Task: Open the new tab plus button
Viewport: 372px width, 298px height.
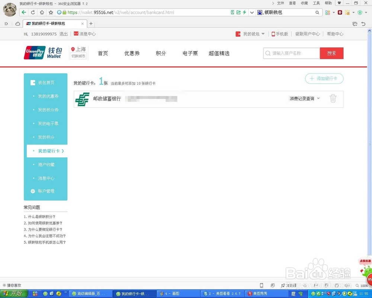Action: [91, 23]
